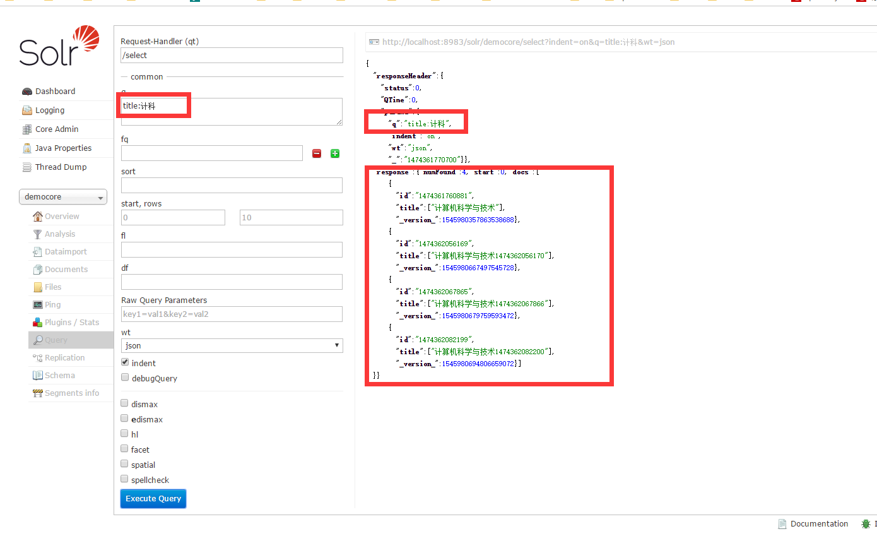Click the Segments info icon
This screenshot has height=548, width=877.
[x=38, y=393]
